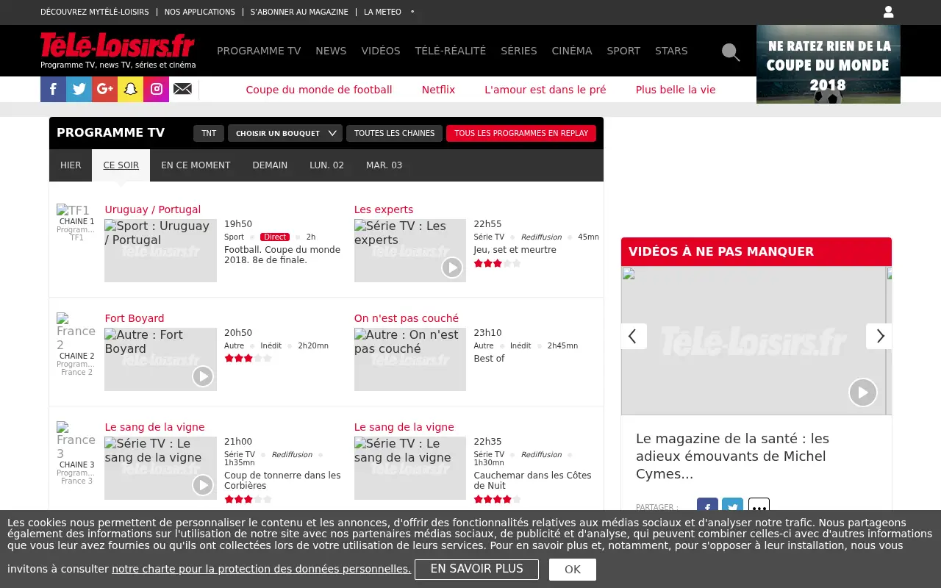Open L'amour est dans le pré link

point(545,90)
